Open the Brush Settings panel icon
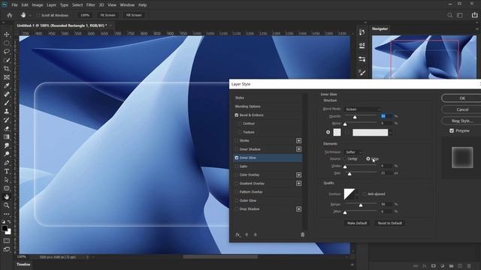Screen dimensions: 481x270 (362, 73)
